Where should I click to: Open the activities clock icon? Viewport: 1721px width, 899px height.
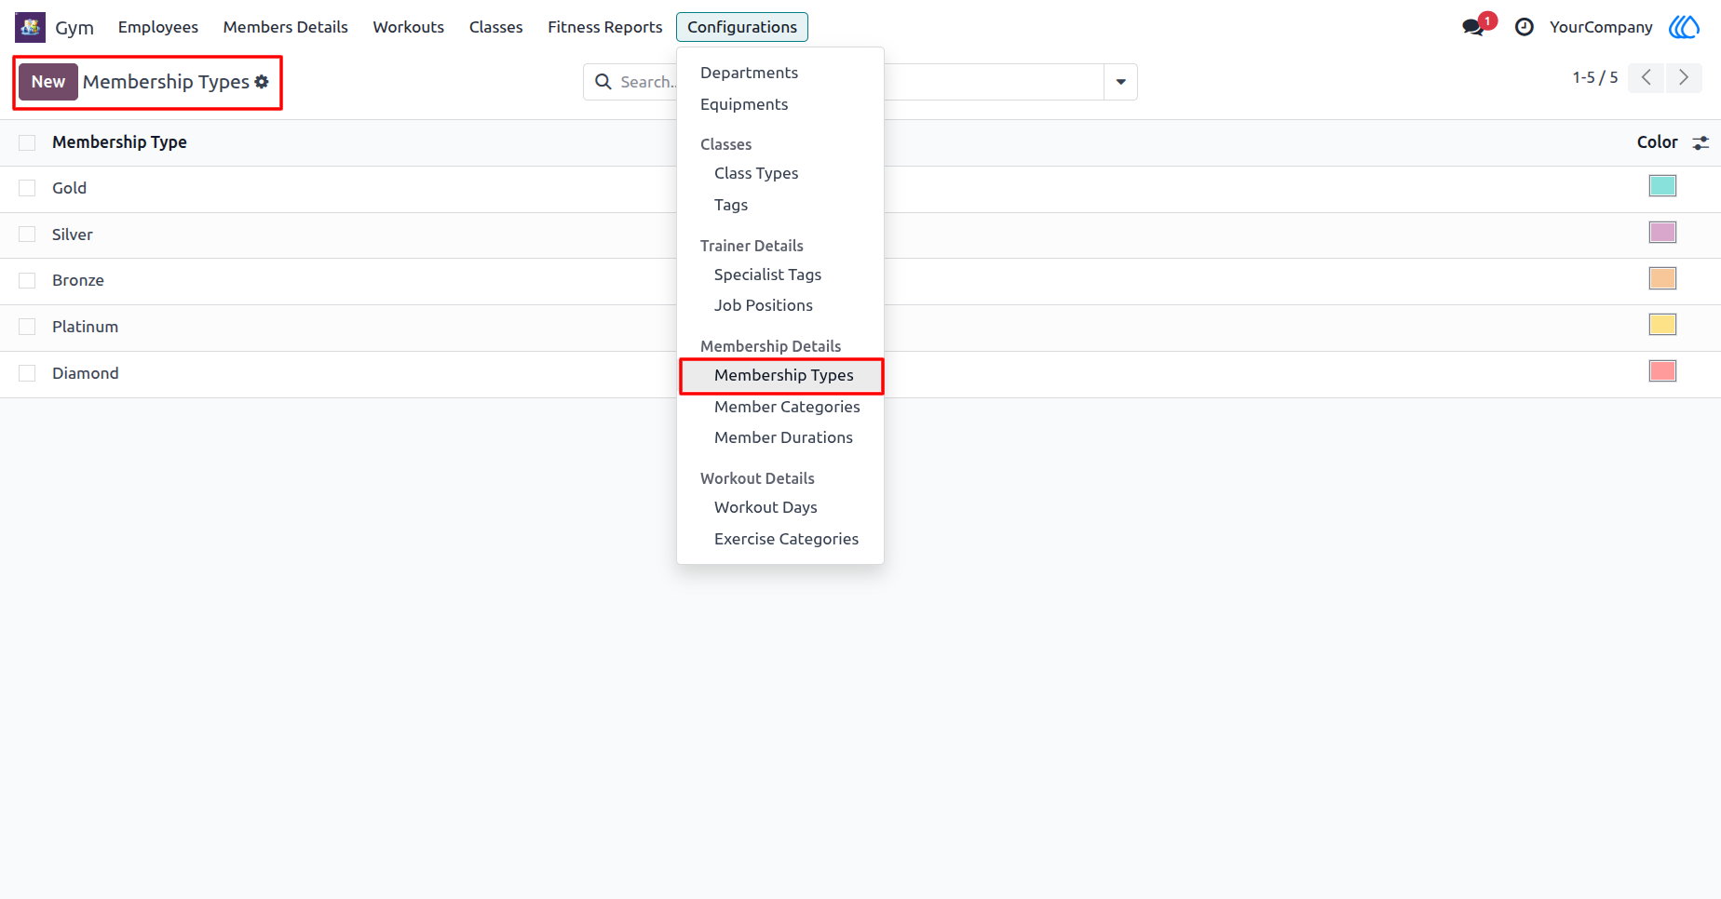pos(1525,27)
